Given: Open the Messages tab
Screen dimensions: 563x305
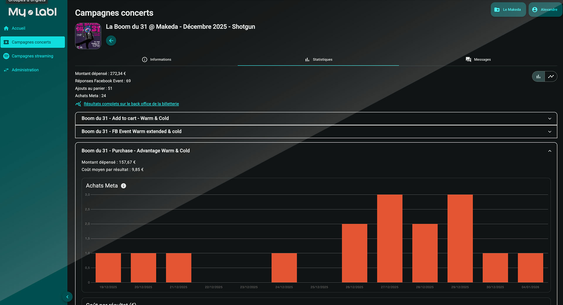Looking at the screenshot, I should point(478,59).
